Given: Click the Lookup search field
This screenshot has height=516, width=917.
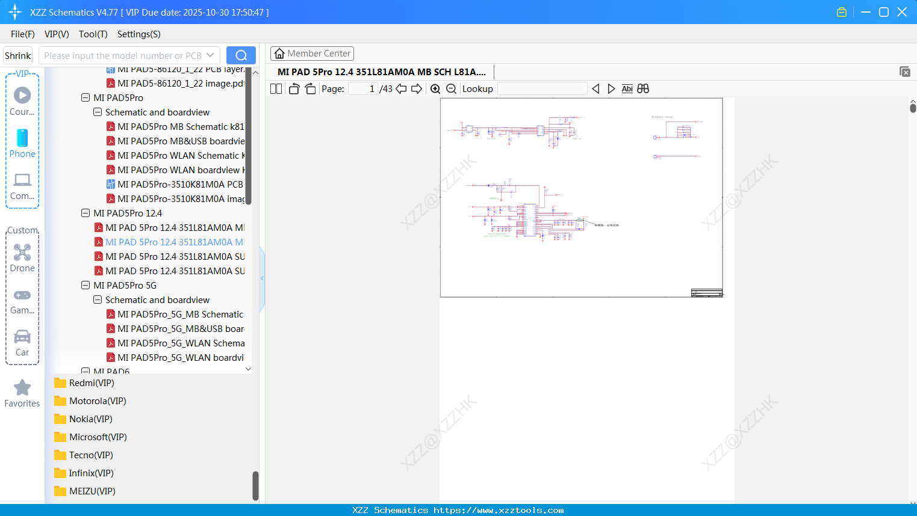Looking at the screenshot, I should pyautogui.click(x=542, y=89).
